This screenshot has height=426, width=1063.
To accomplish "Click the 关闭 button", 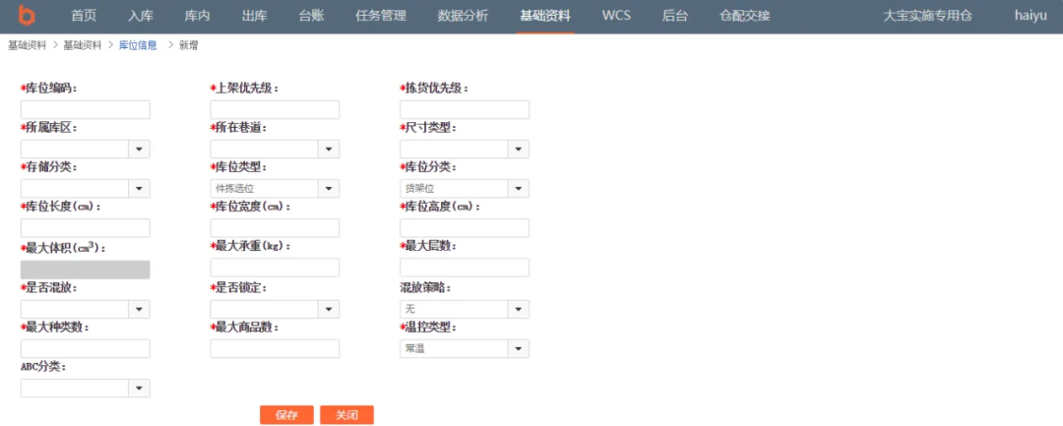I will [346, 415].
